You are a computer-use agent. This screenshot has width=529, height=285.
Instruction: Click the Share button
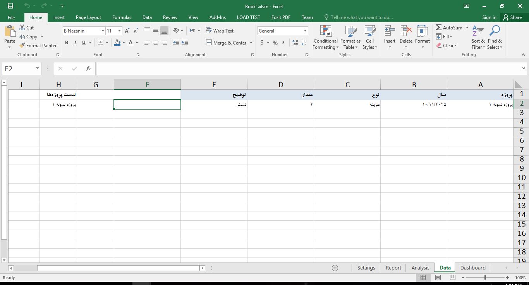click(512, 17)
